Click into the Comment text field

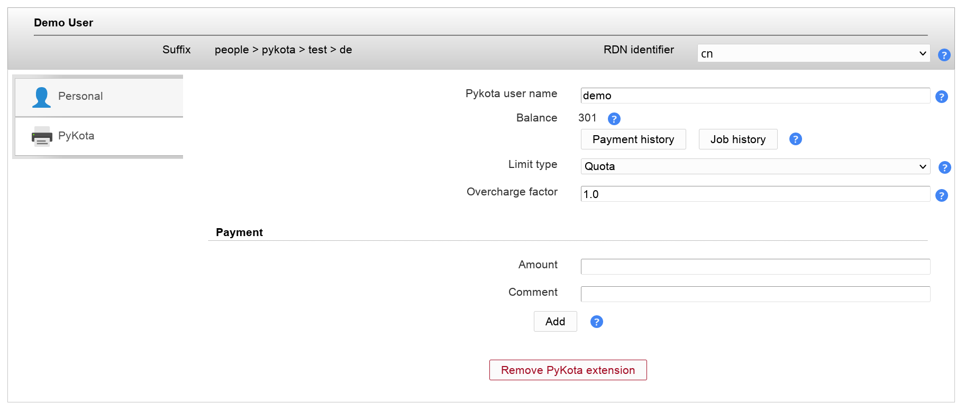(755, 294)
